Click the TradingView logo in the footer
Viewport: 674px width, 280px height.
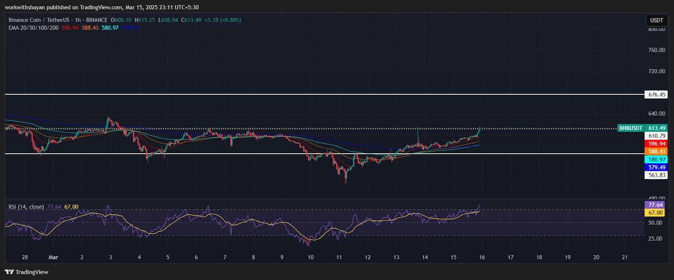27,272
